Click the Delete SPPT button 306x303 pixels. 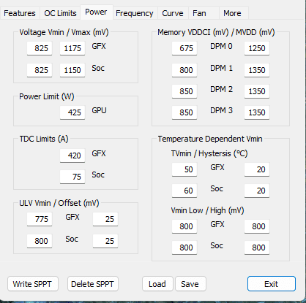point(93,284)
